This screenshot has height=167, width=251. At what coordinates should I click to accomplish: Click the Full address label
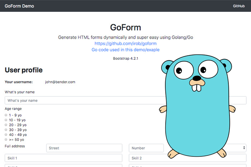15,146
